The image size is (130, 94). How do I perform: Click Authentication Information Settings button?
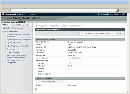point(98,33)
